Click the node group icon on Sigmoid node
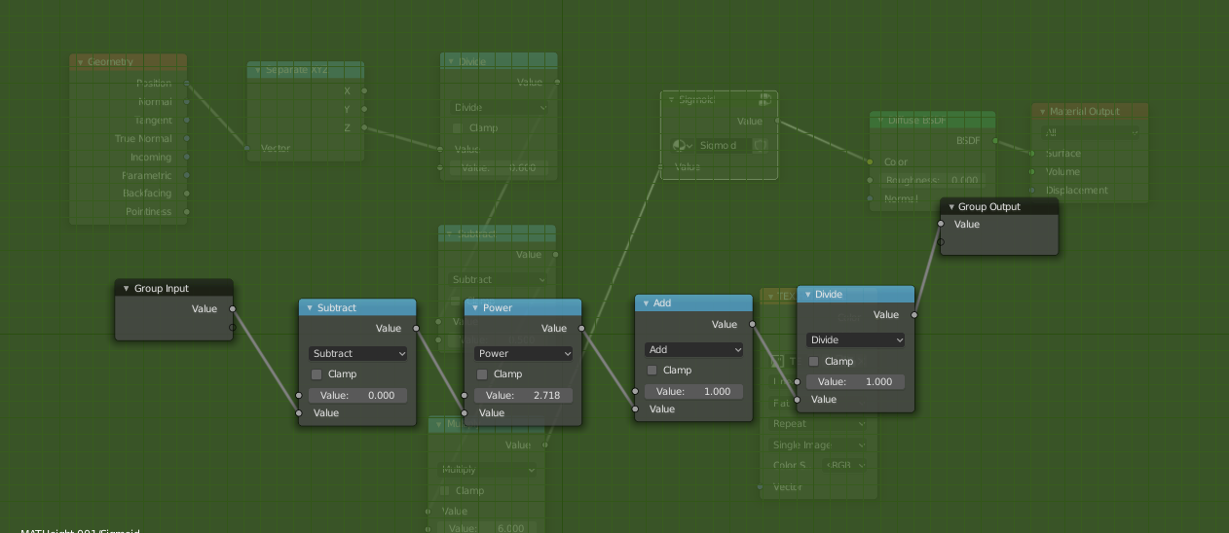1229x533 pixels. (764, 99)
